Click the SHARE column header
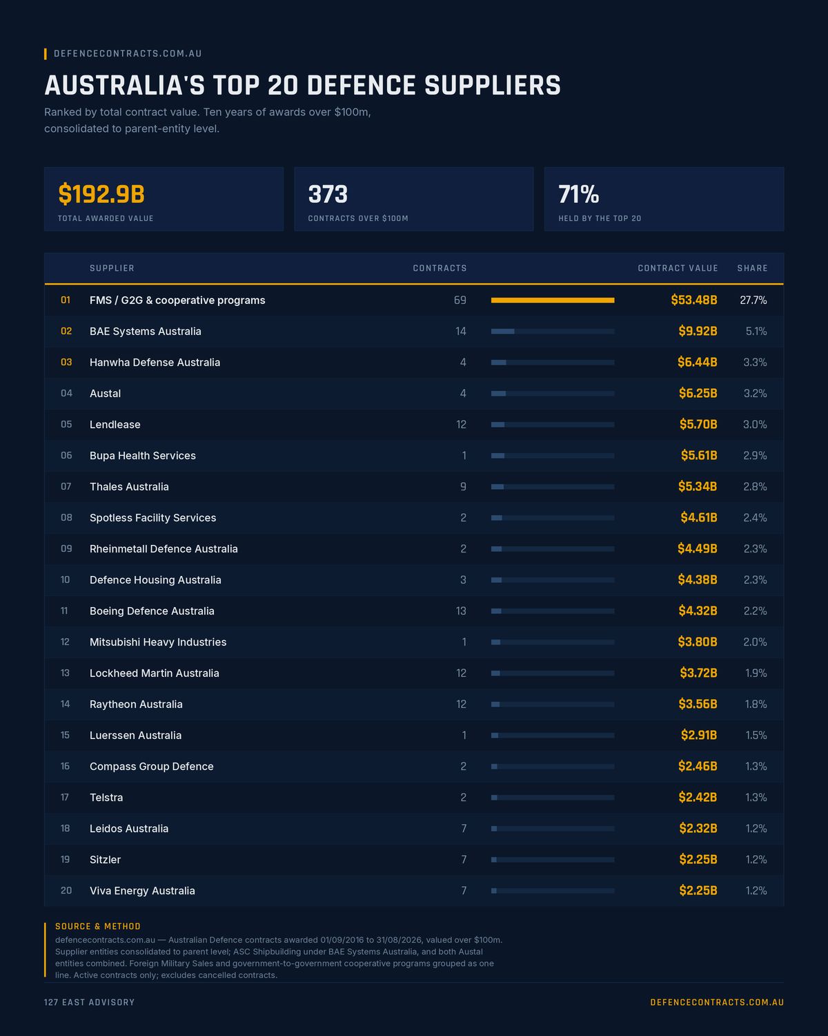The image size is (828, 1036). (752, 268)
